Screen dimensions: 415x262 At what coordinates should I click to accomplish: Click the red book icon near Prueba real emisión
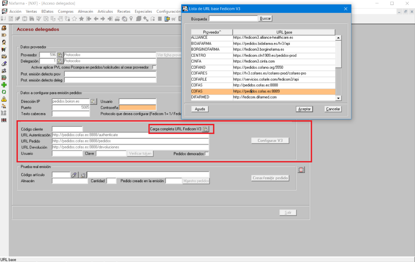301,170
